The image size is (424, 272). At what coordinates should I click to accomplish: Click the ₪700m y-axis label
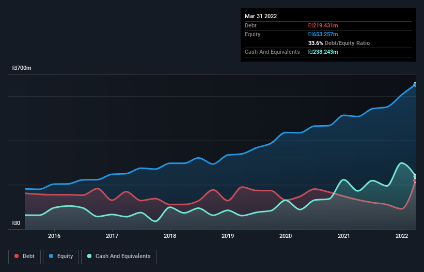[x=22, y=68]
